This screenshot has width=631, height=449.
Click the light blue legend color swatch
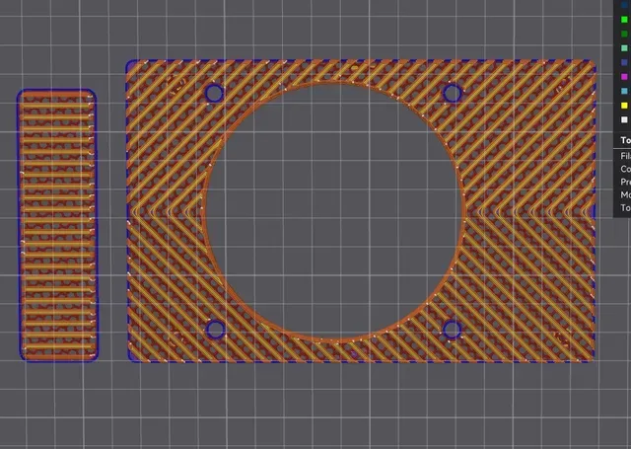click(x=624, y=91)
